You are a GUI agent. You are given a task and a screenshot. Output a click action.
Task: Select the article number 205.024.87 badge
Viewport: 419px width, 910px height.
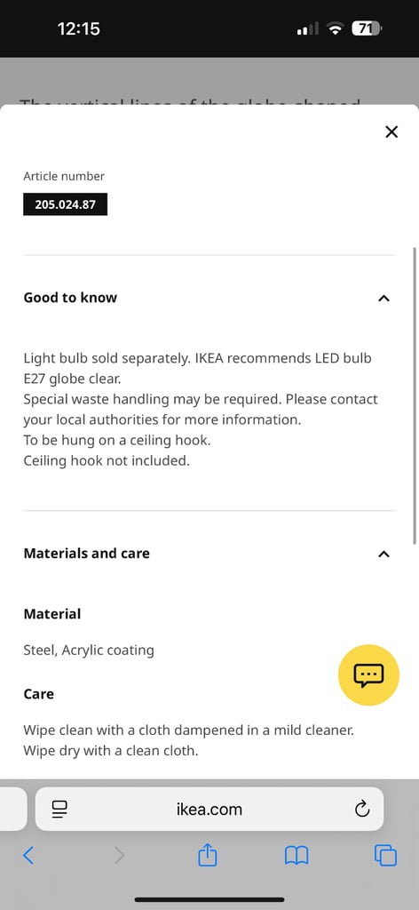(x=65, y=204)
